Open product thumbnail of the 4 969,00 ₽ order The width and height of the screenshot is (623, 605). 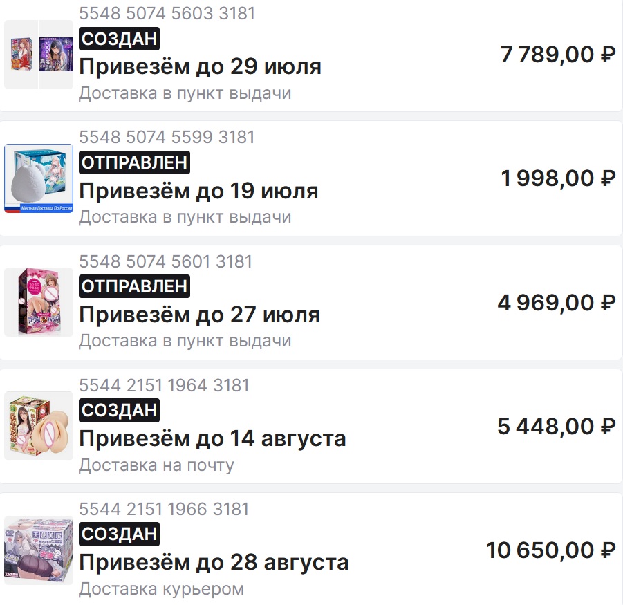[39, 302]
